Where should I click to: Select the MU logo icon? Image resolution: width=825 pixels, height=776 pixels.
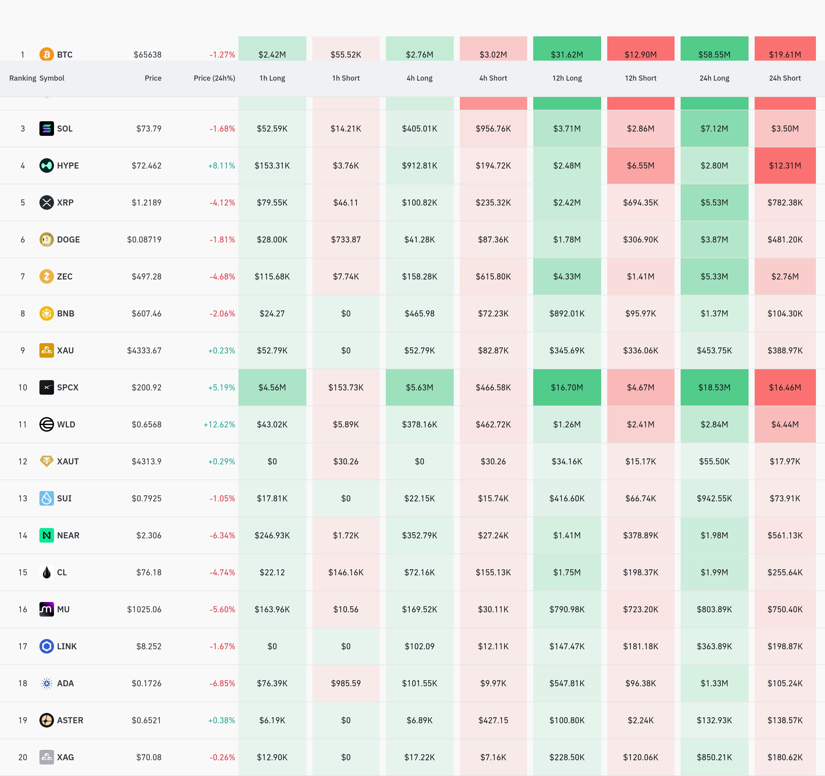tap(46, 609)
